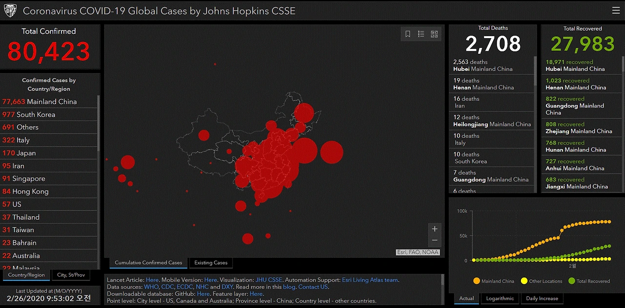
Task: Open the WHO data source link
Action: coord(151,287)
